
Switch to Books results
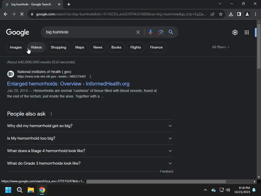coord(116,47)
